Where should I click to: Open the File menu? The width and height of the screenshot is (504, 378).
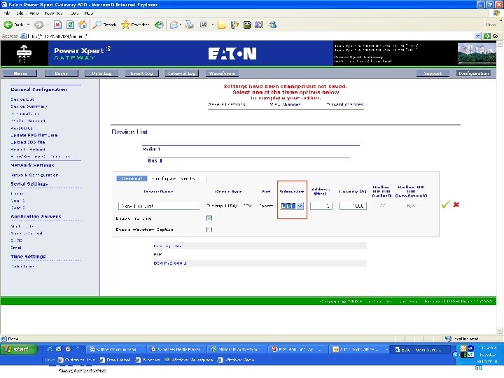click(7, 13)
